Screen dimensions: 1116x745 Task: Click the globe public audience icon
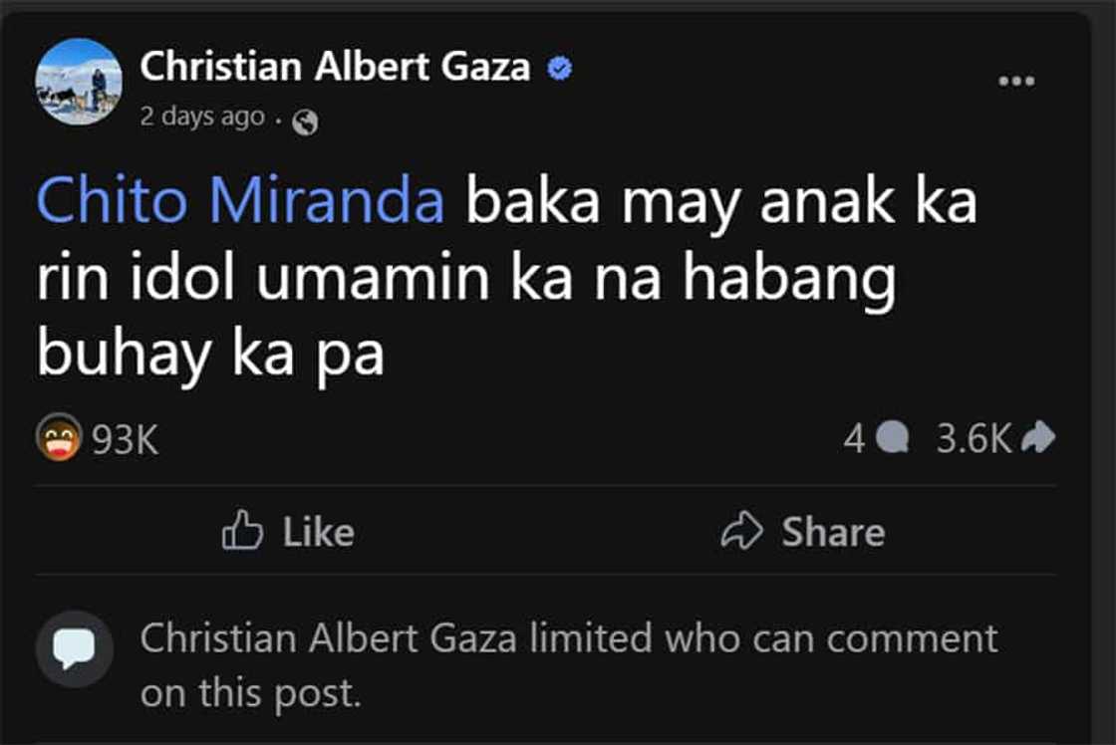pos(306,123)
